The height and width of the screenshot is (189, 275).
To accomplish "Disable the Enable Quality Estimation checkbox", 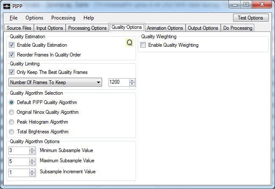I will coord(12,45).
